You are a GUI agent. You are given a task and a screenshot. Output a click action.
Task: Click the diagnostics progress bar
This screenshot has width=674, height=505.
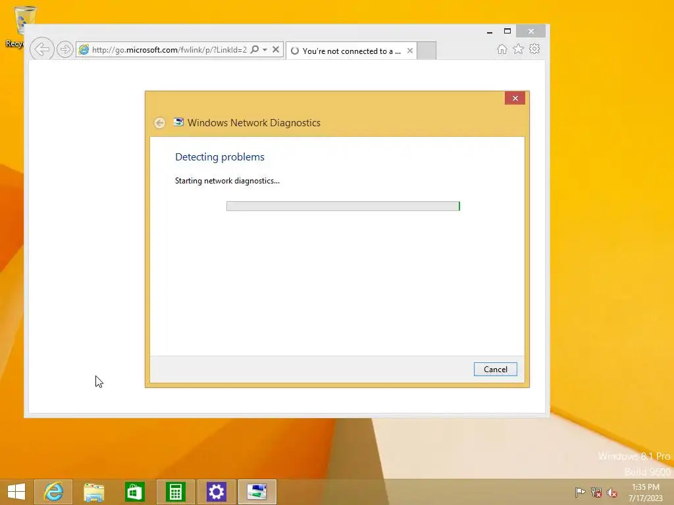[343, 206]
